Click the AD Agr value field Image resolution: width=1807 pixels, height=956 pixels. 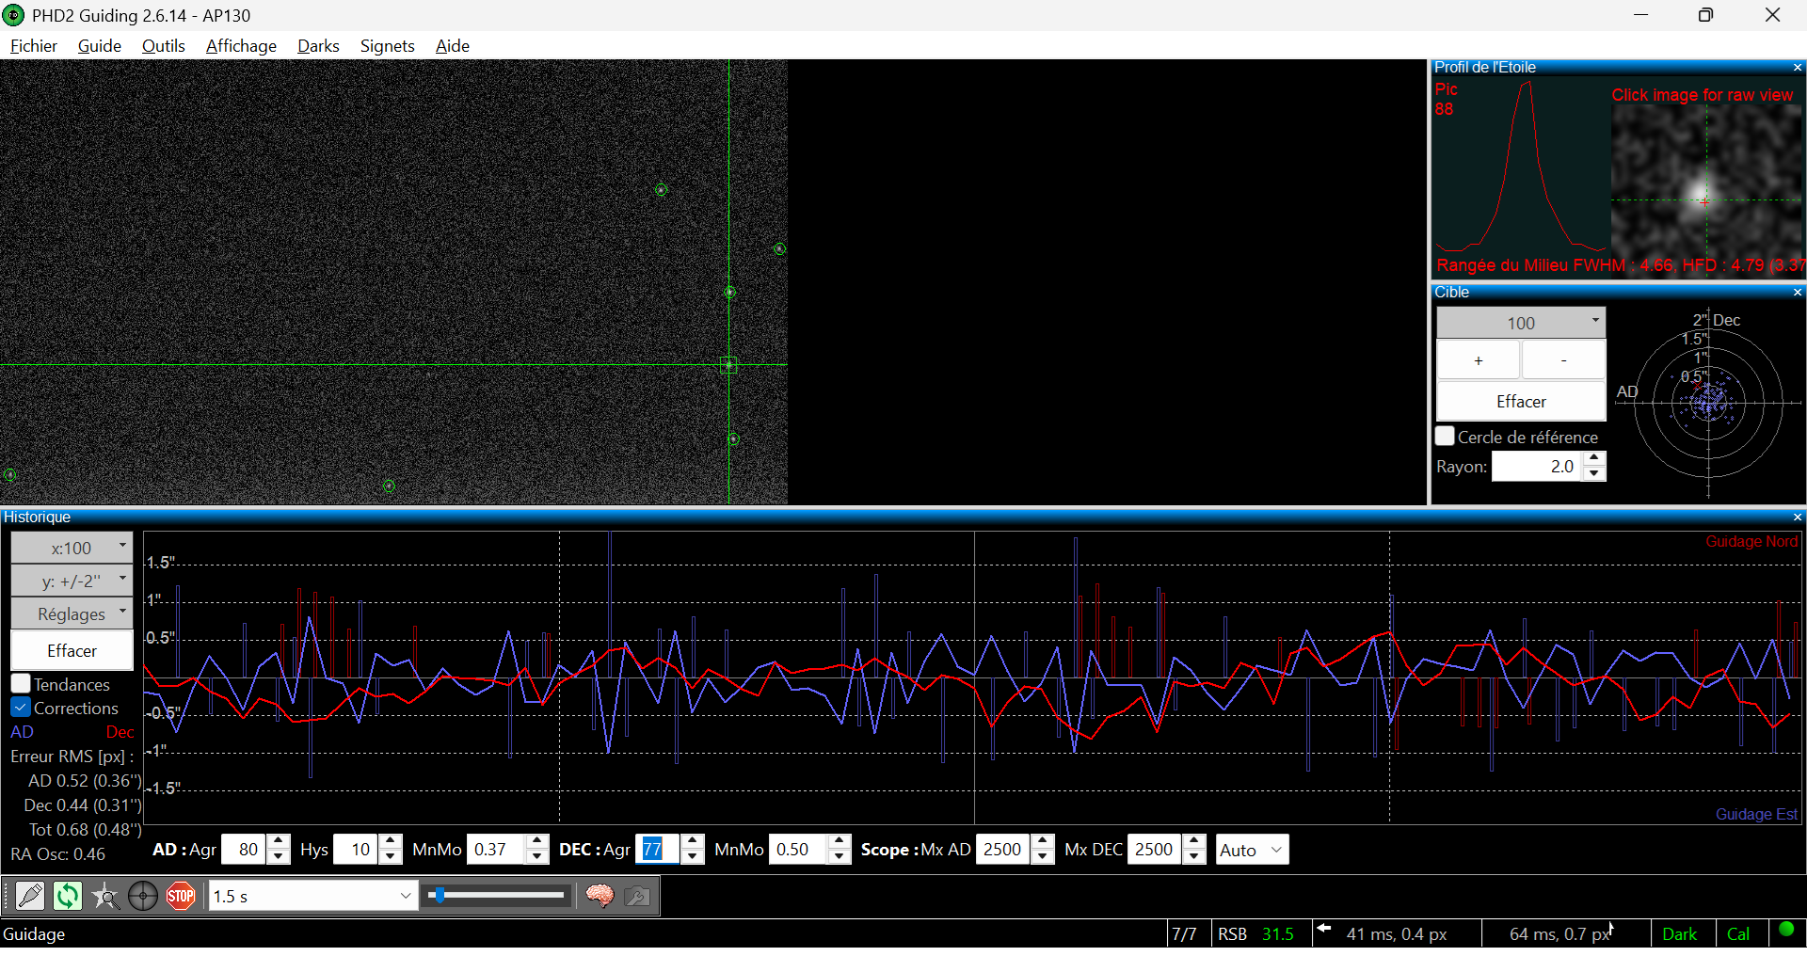click(x=244, y=850)
